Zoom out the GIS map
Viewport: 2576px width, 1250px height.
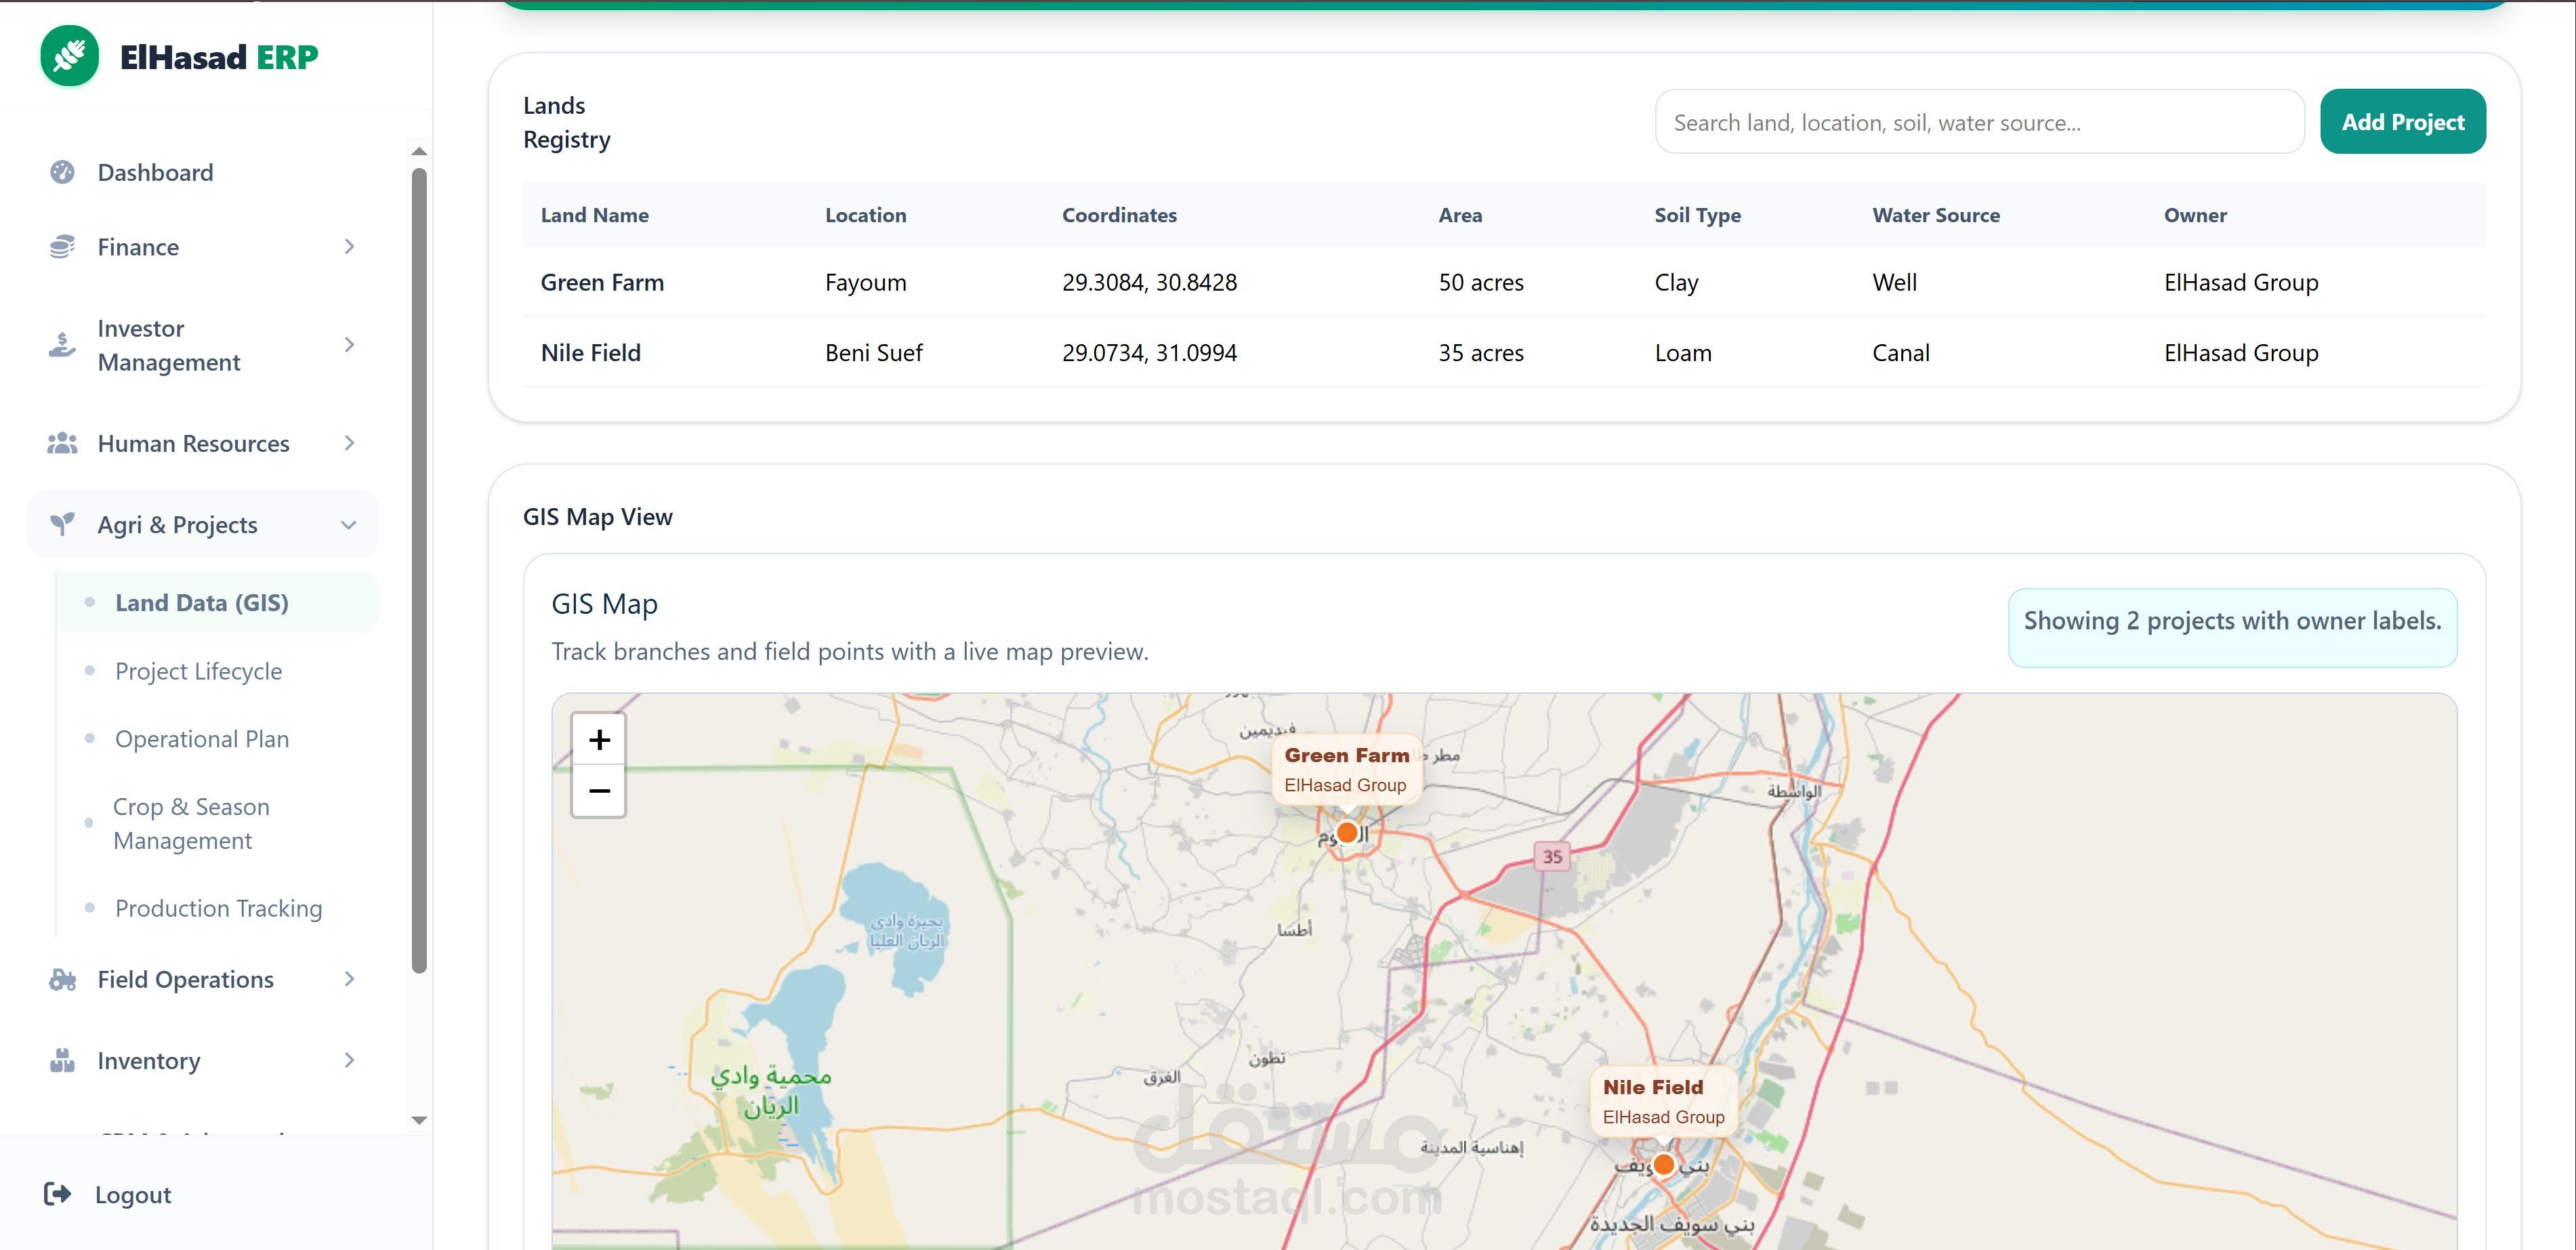[x=599, y=791]
